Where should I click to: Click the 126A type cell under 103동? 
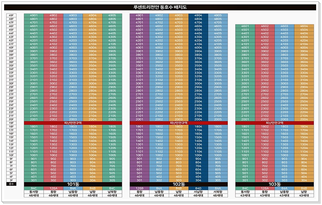(265, 188)
